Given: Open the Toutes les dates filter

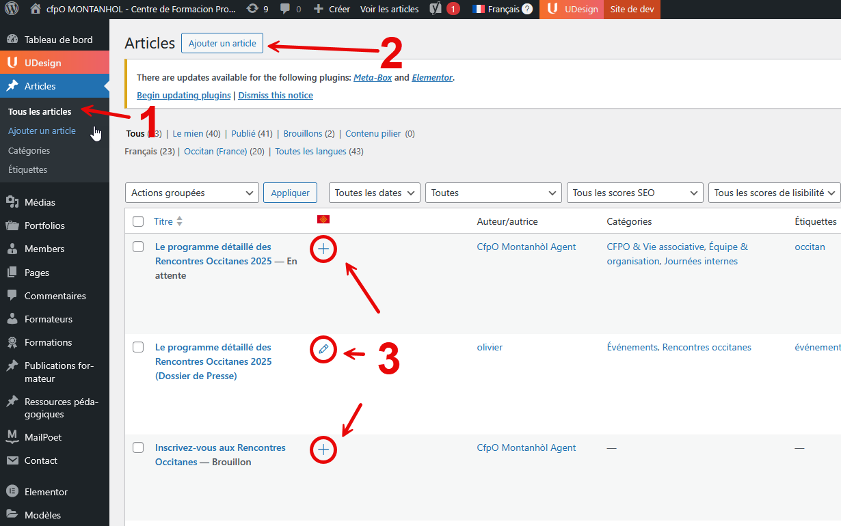Looking at the screenshot, I should pyautogui.click(x=374, y=193).
